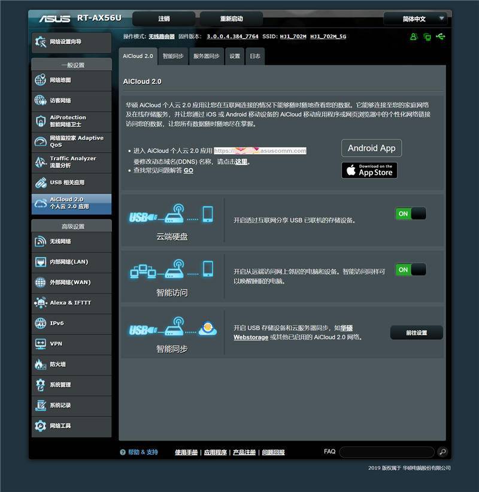Image resolution: width=479 pixels, height=492 pixels.
Task: Open the Network Tools icon
Action: click(x=41, y=426)
